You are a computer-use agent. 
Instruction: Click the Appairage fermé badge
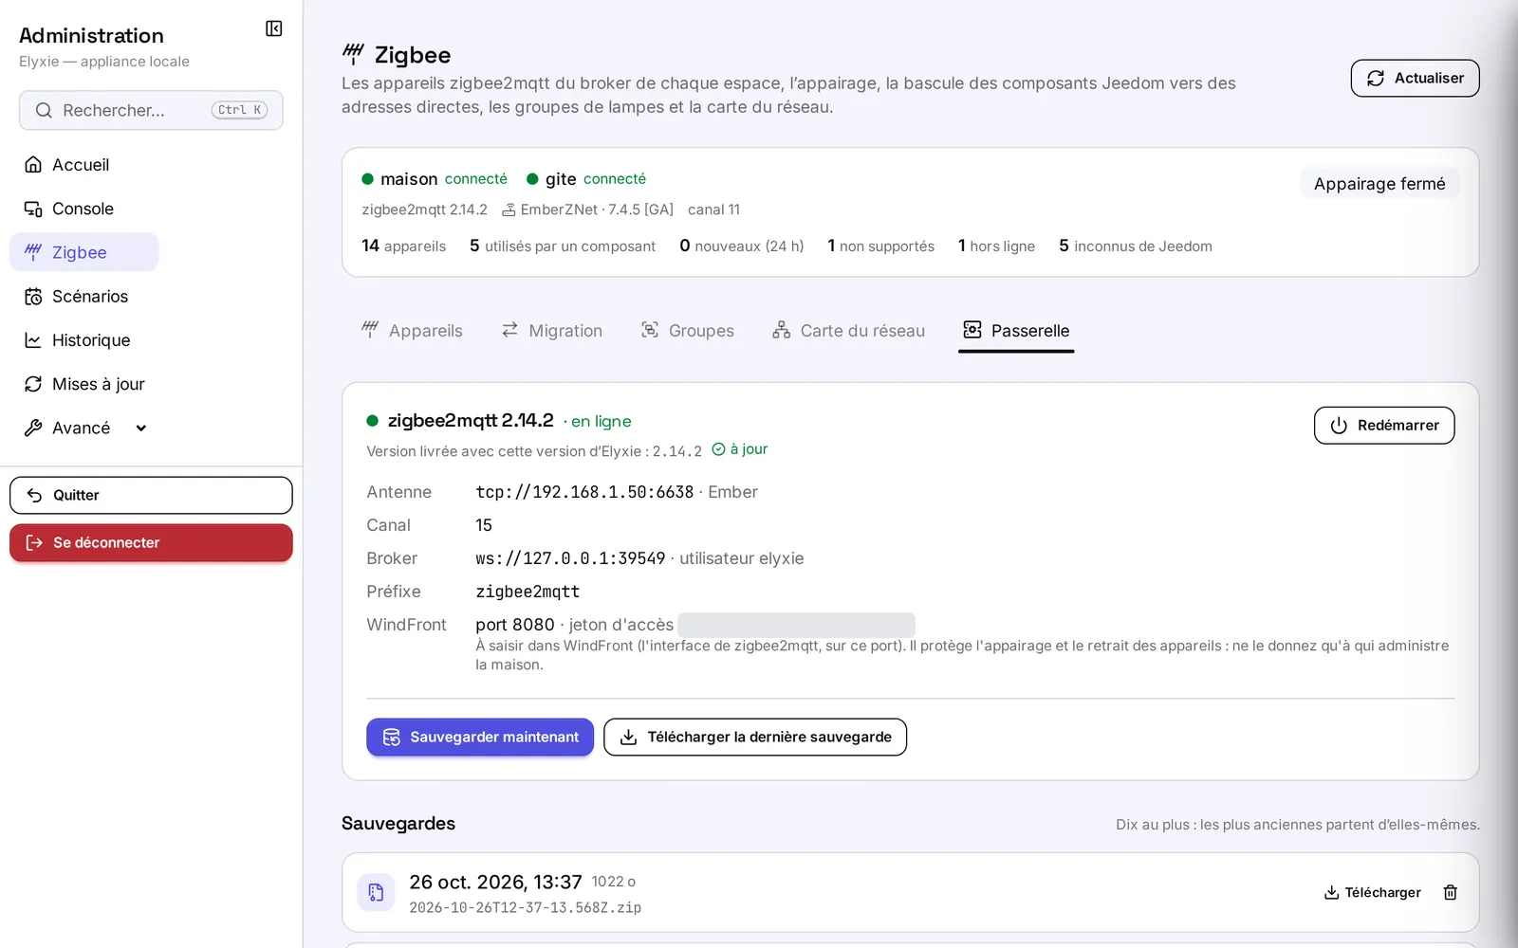(1379, 183)
